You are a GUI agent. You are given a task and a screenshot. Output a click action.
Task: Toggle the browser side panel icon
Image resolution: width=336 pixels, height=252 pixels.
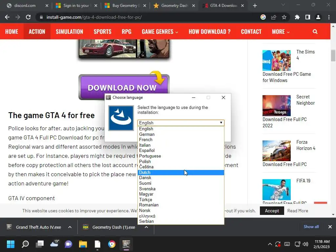(x=308, y=17)
